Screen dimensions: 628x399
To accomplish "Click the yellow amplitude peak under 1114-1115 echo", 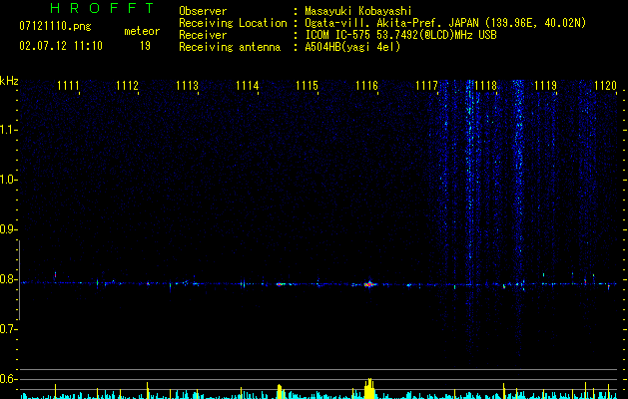I will (x=280, y=392).
